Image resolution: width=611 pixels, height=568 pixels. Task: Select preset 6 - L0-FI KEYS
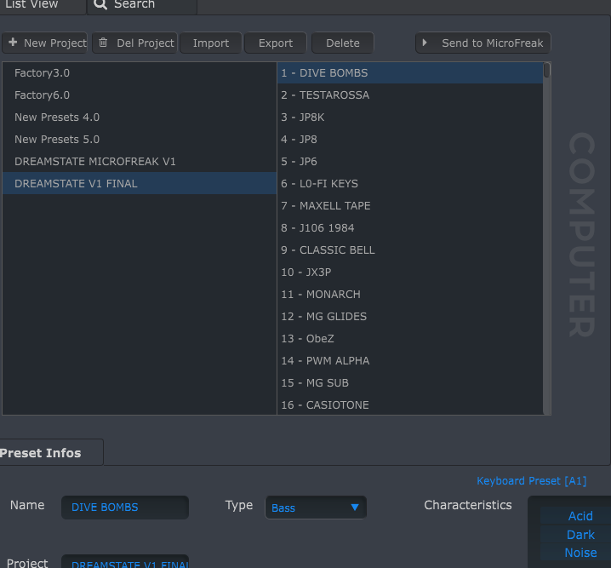coord(410,184)
